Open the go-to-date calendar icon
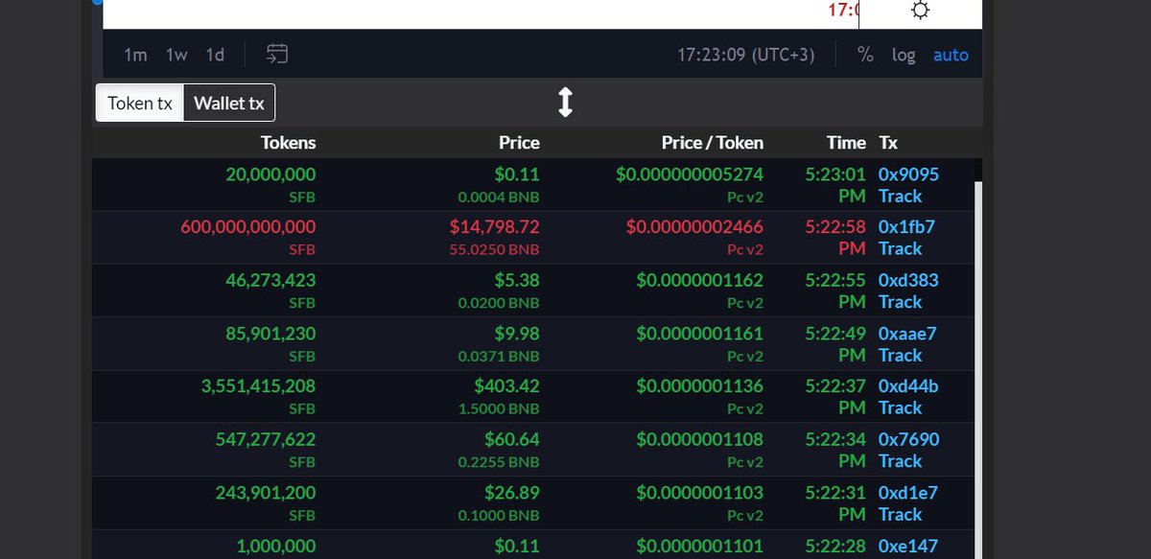Image resolution: width=1151 pixels, height=559 pixels. [277, 55]
